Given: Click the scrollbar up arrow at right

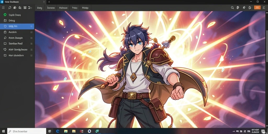Looking at the screenshot, I should 267,13.
